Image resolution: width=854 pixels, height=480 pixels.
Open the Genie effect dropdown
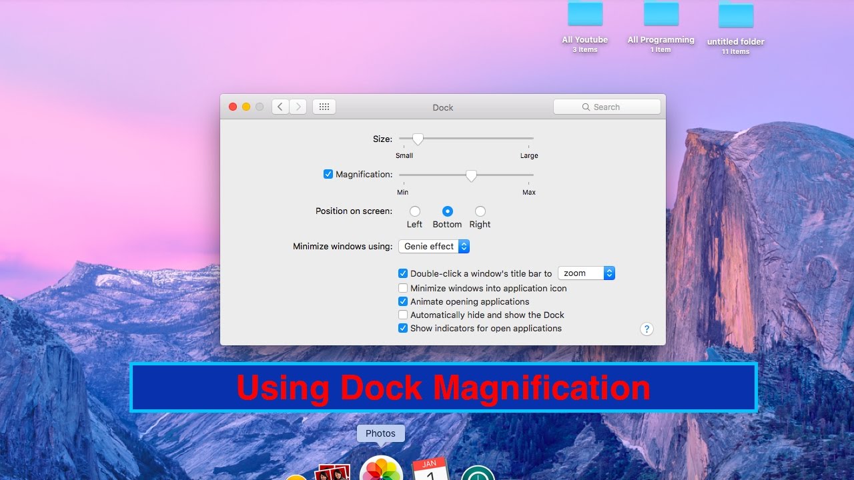[434, 246]
